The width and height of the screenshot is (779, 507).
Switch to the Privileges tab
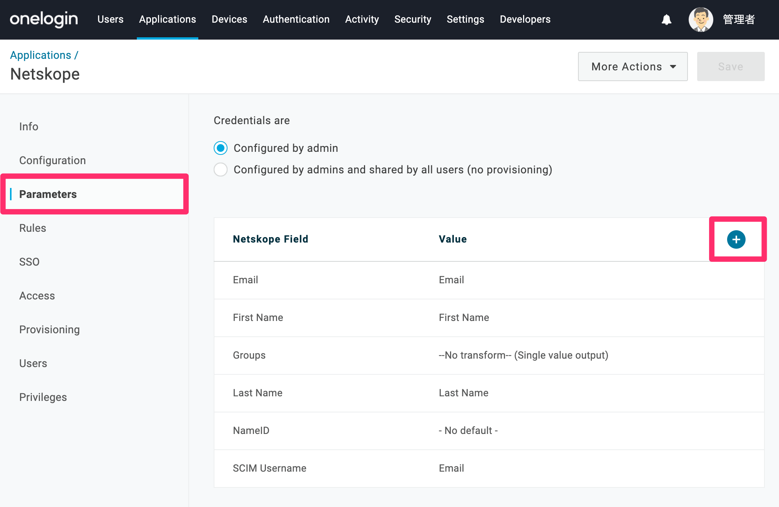pyautogui.click(x=43, y=397)
